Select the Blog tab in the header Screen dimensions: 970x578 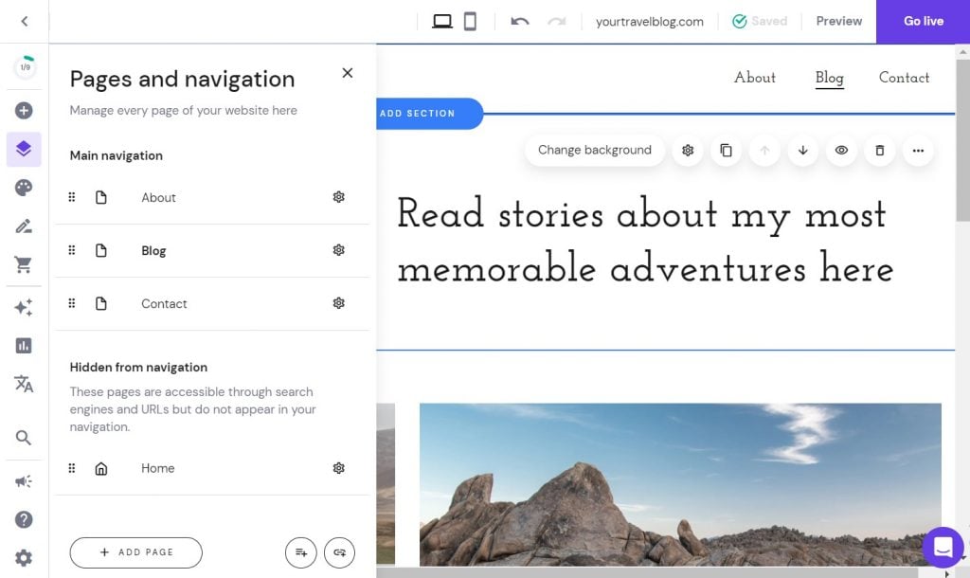tap(829, 78)
